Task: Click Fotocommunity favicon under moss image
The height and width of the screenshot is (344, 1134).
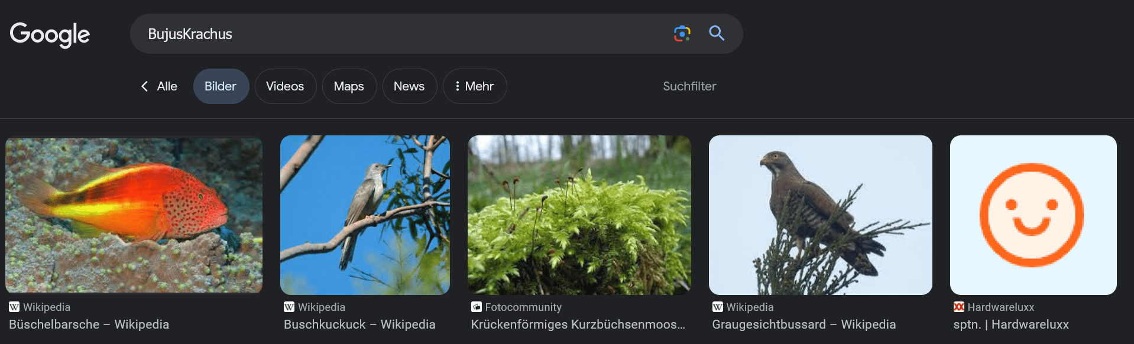Action: click(x=477, y=307)
